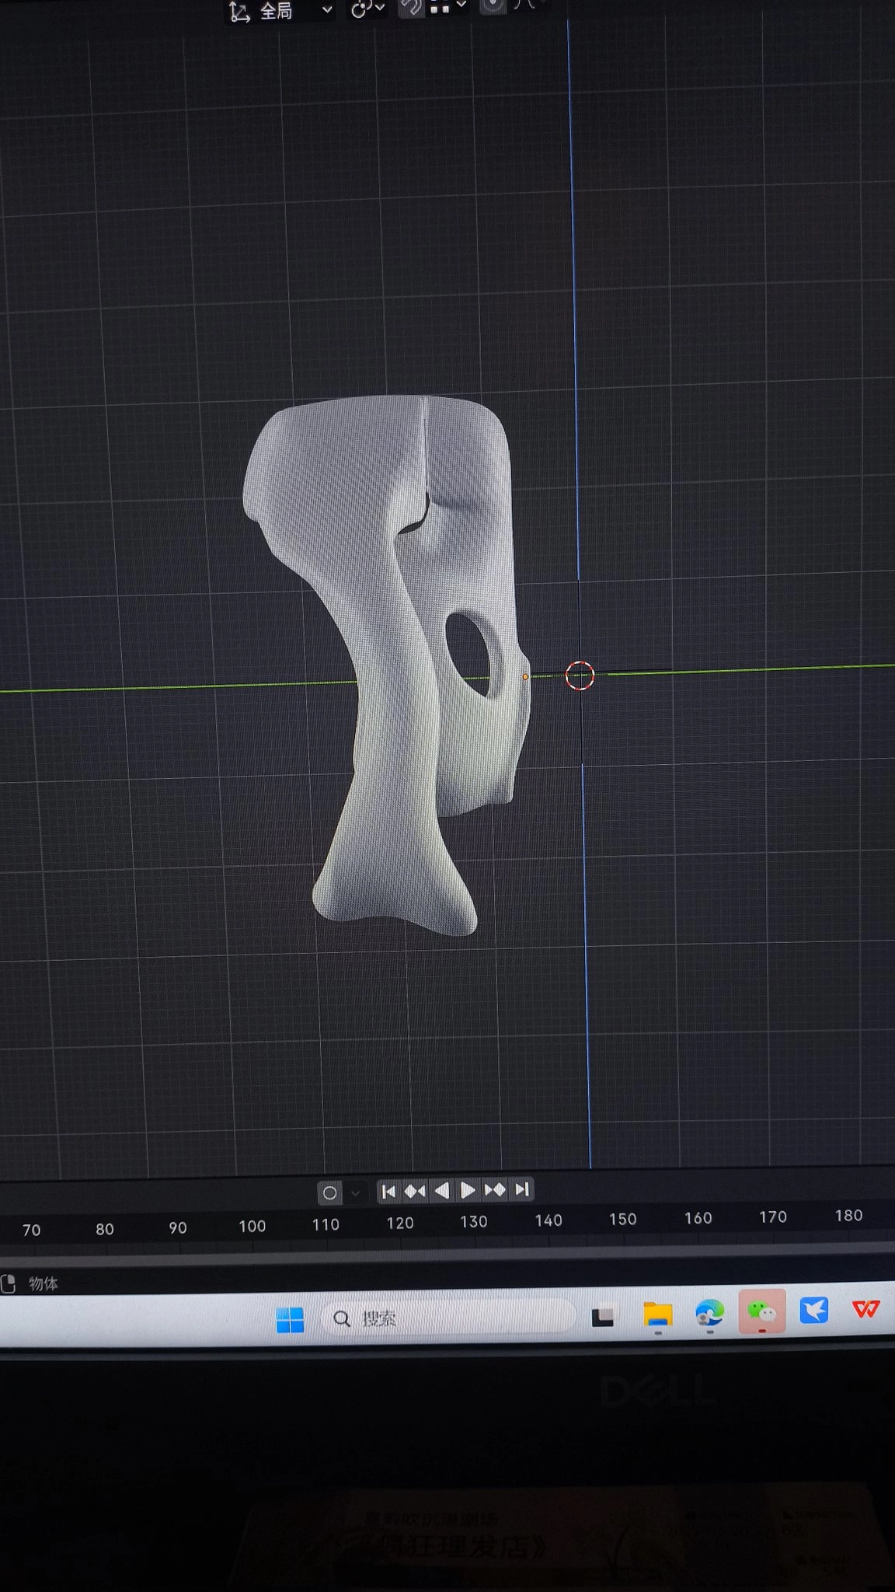The width and height of the screenshot is (895, 1592).
Task: Play the animation in reverse
Action: pyautogui.click(x=441, y=1190)
